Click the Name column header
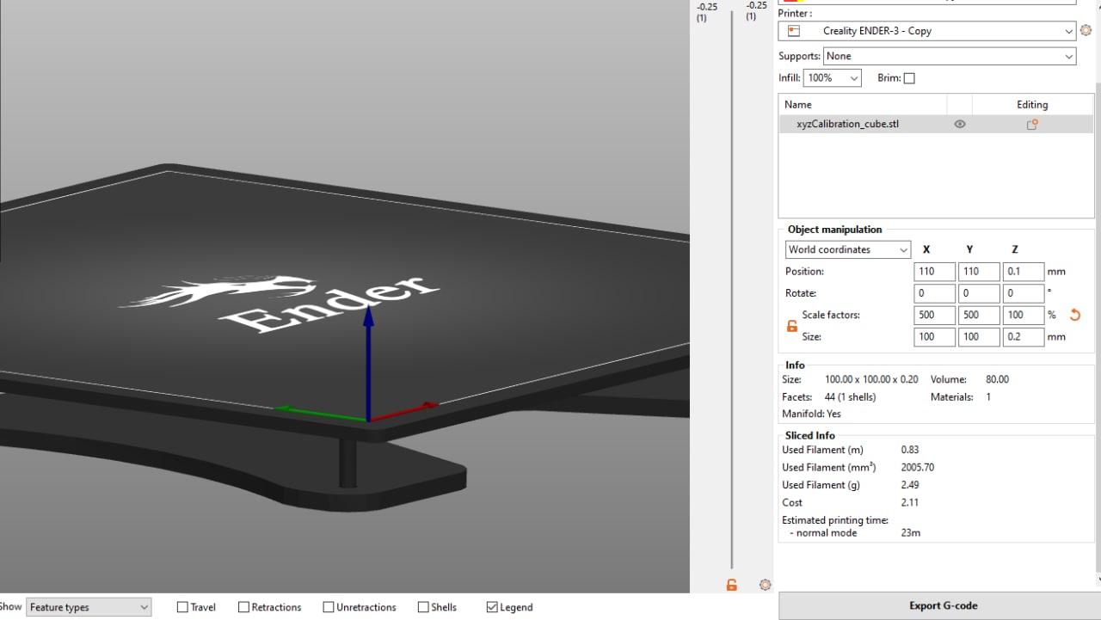This screenshot has width=1101, height=620. (x=863, y=104)
